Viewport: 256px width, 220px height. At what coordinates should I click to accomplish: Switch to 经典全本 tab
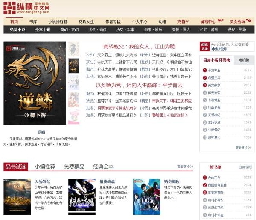tap(103, 166)
